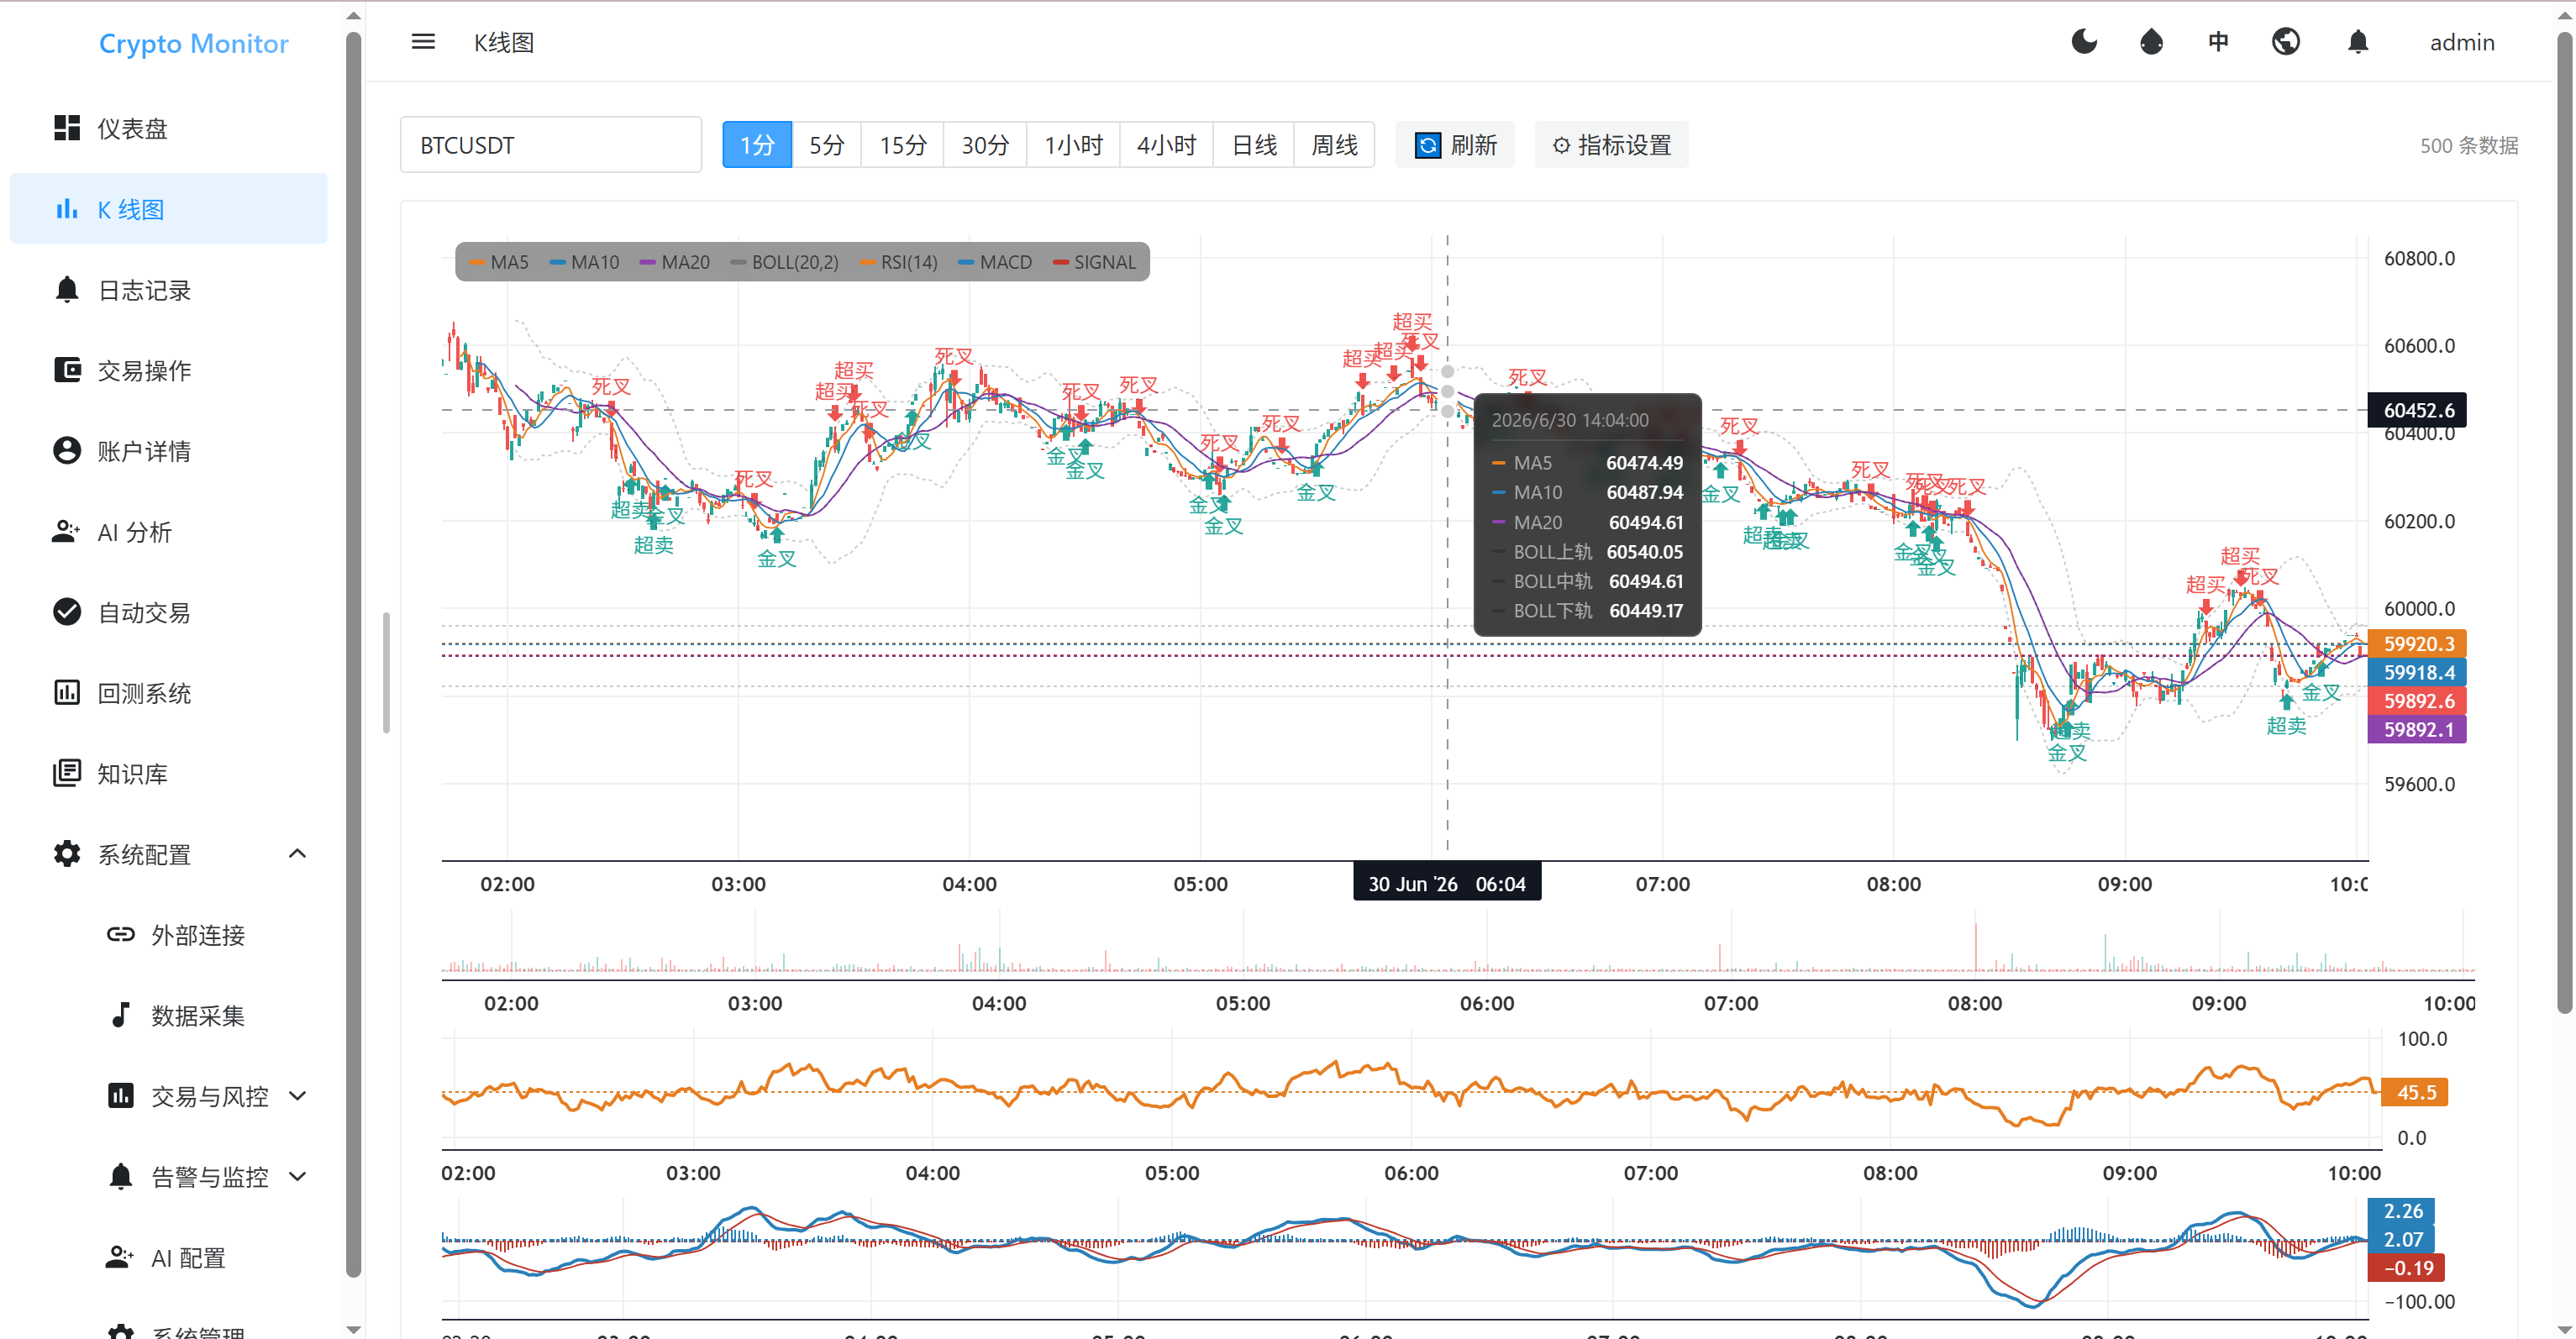This screenshot has width=2576, height=1339.
Task: Select the 日线 timeframe tab
Action: pos(1253,145)
